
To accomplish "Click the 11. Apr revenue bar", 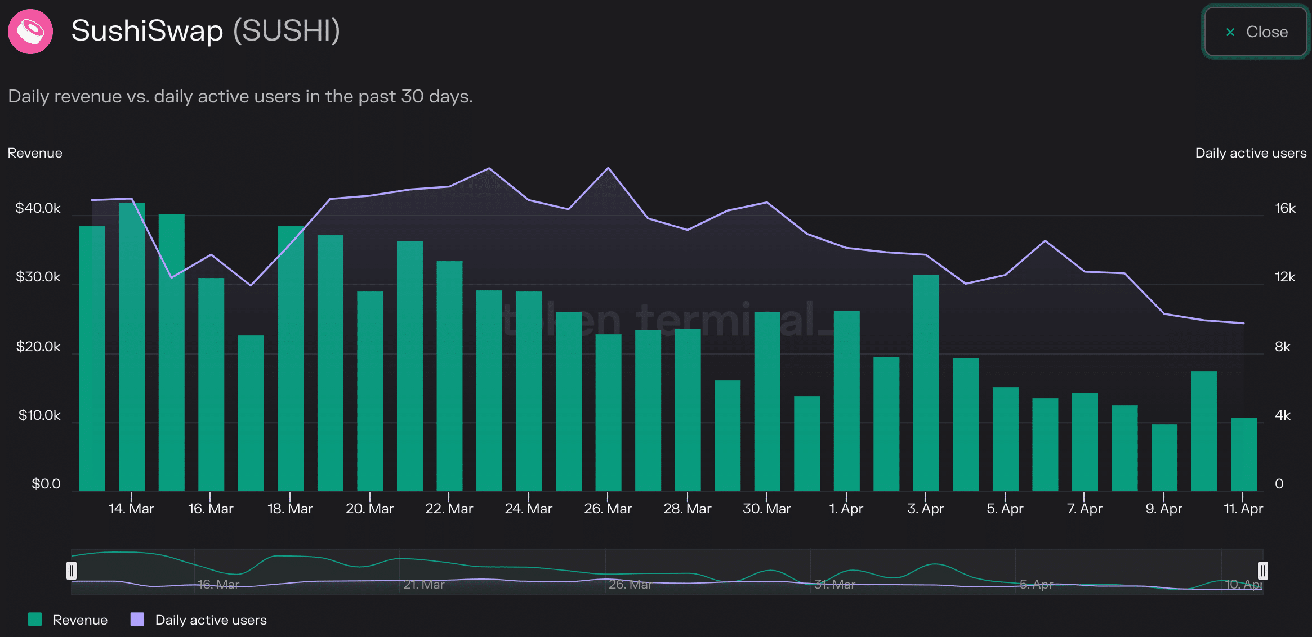I will coord(1243,454).
